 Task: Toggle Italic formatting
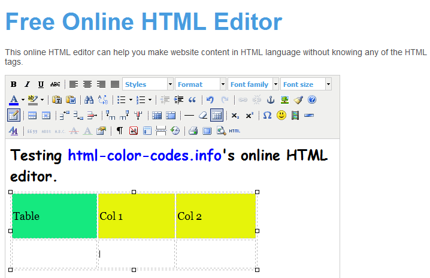pos(27,84)
